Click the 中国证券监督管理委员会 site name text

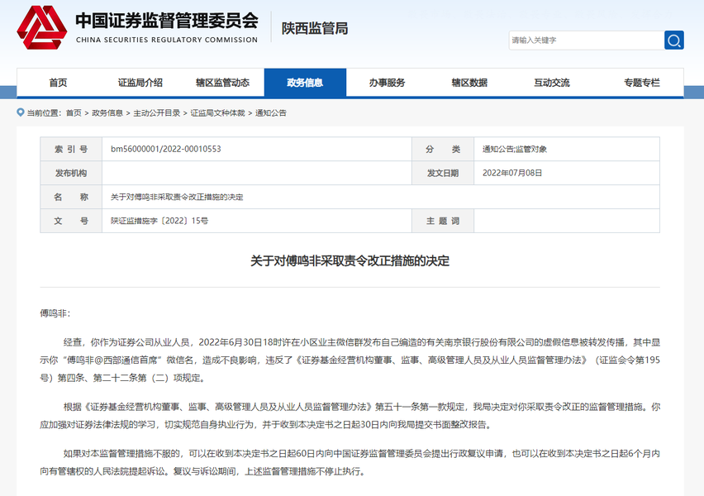pos(166,21)
